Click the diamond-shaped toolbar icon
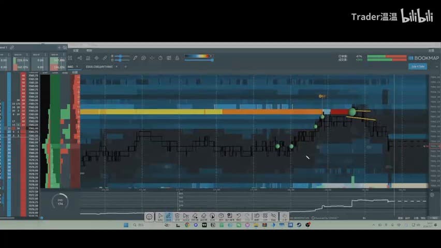The image size is (441, 248). [96, 58]
